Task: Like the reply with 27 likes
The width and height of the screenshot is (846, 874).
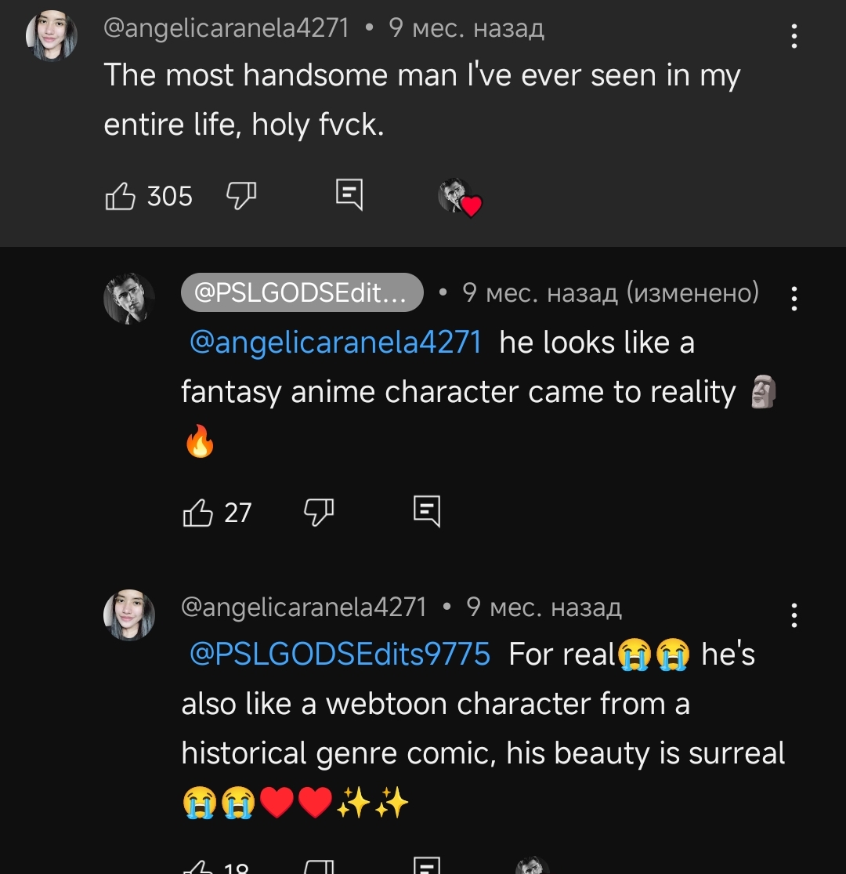Action: click(197, 513)
